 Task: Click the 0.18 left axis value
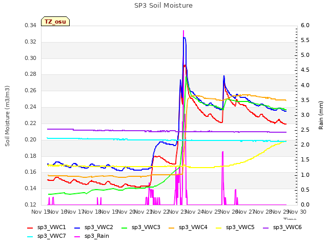tap(31, 156)
